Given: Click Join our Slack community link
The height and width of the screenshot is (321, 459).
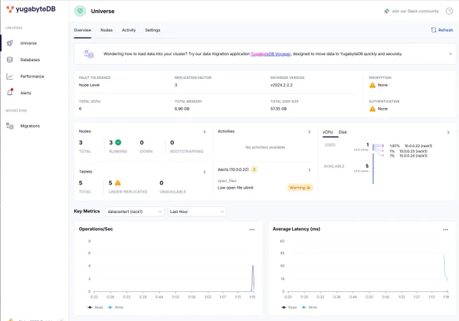Looking at the screenshot, I should point(415,11).
